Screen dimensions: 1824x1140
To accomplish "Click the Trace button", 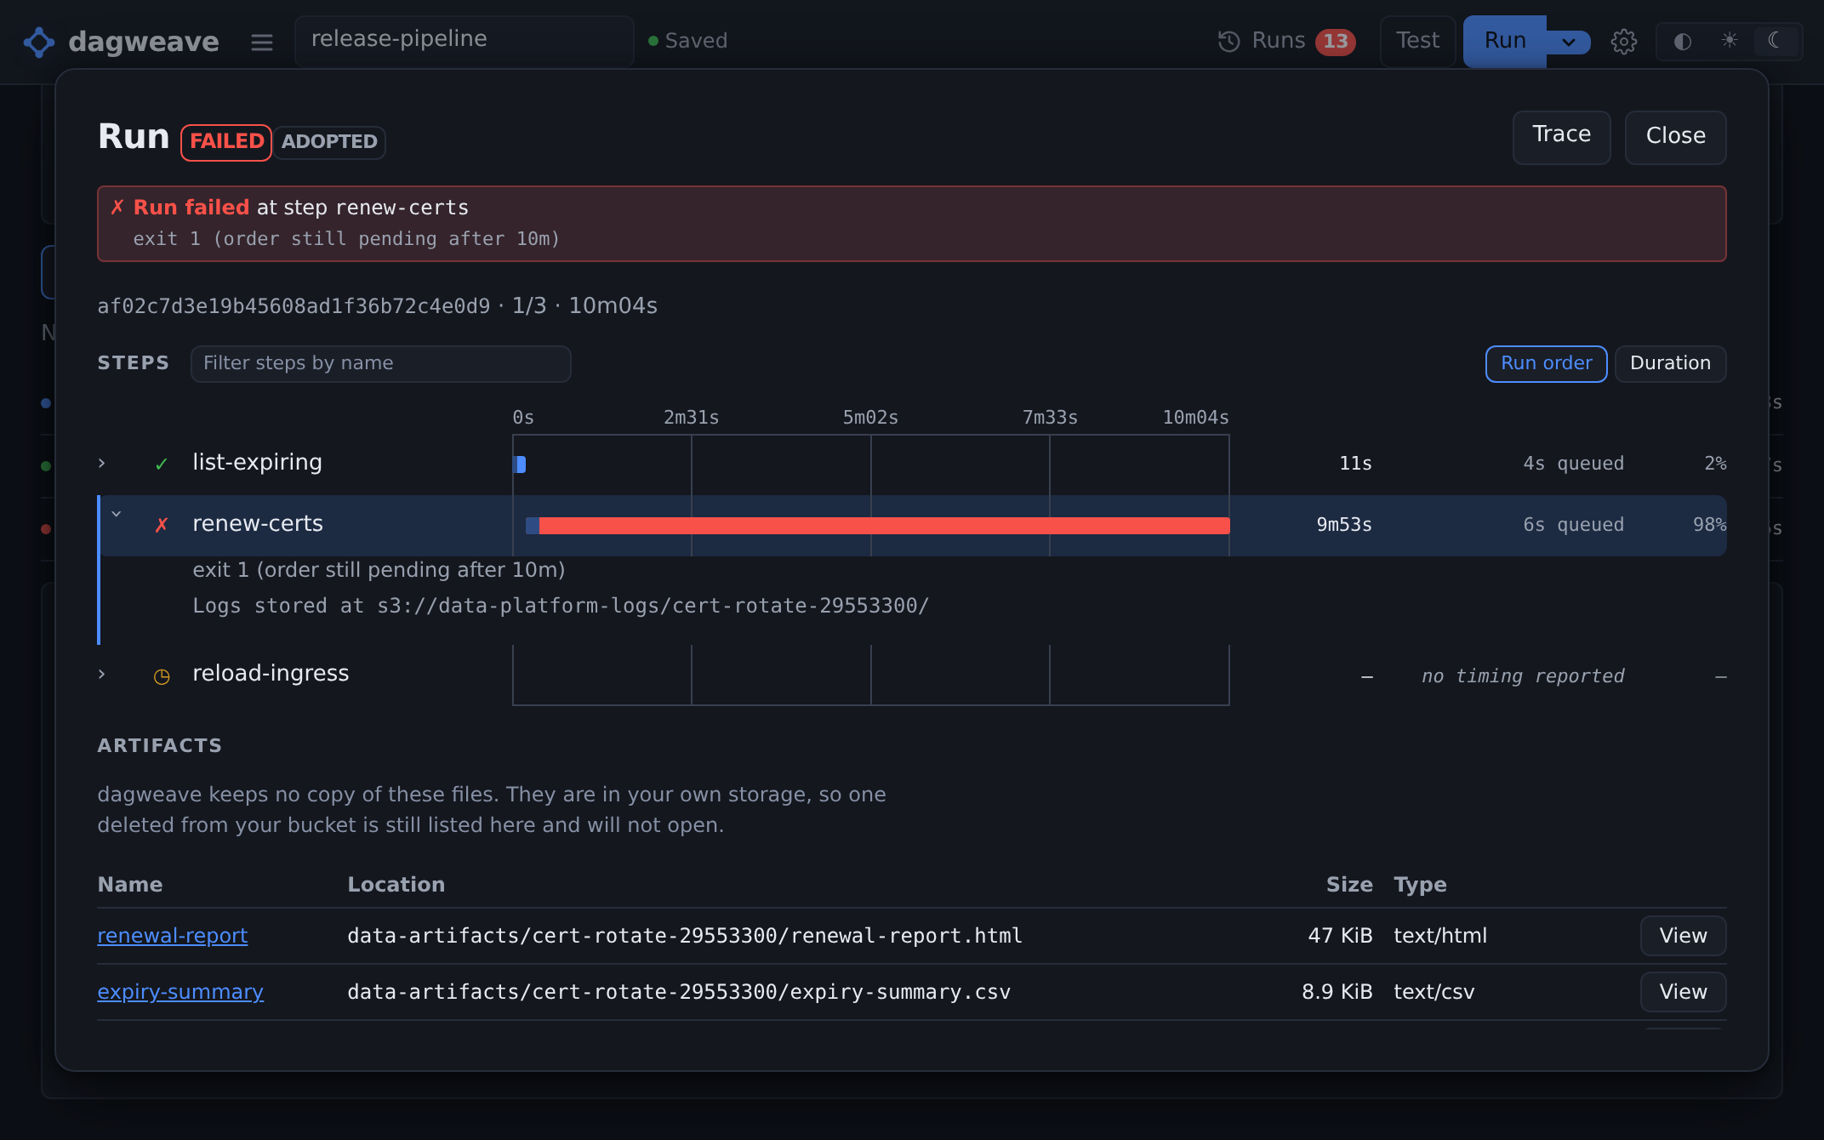I will click(x=1561, y=136).
